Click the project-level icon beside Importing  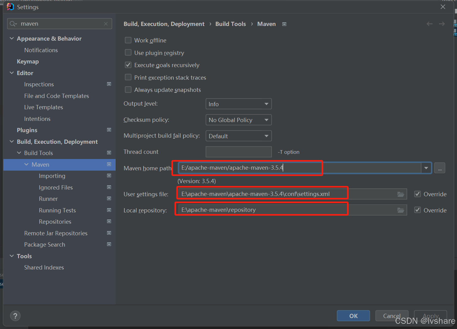(x=109, y=175)
